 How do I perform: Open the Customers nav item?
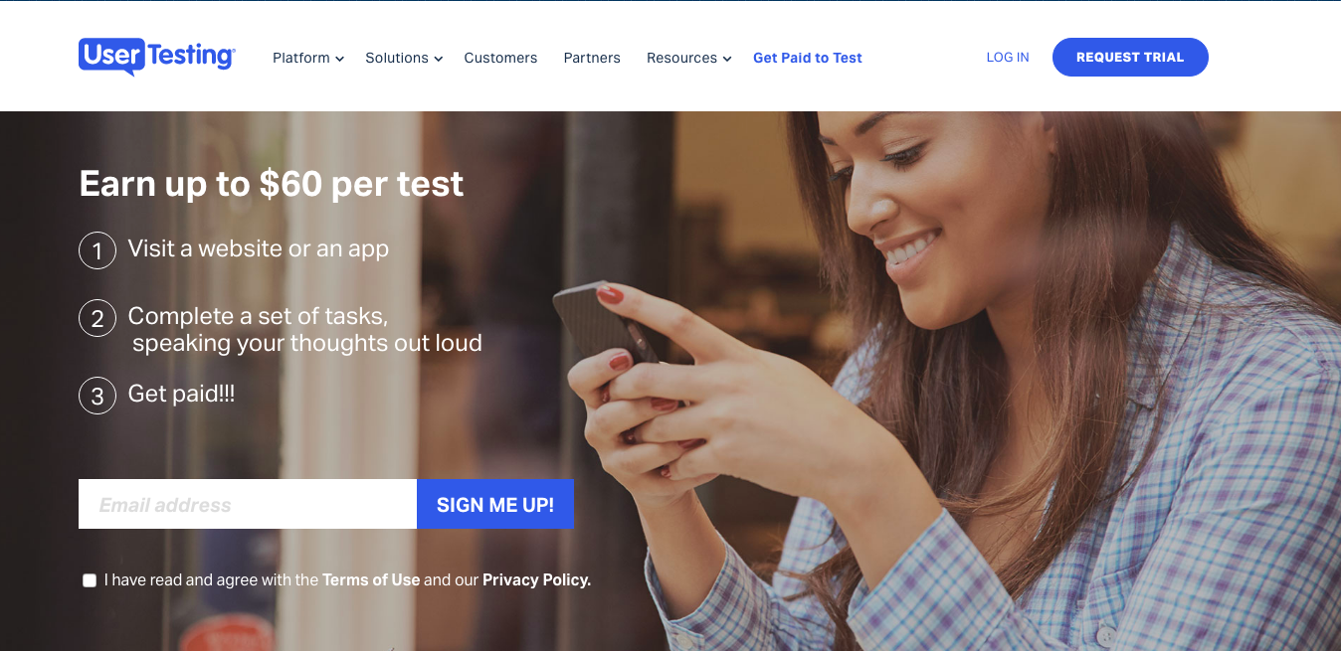pos(500,58)
